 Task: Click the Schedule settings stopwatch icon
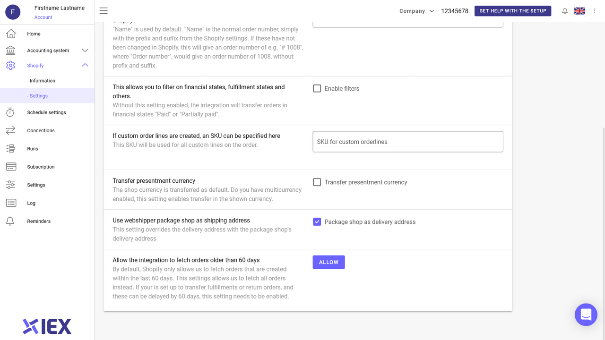(x=11, y=112)
